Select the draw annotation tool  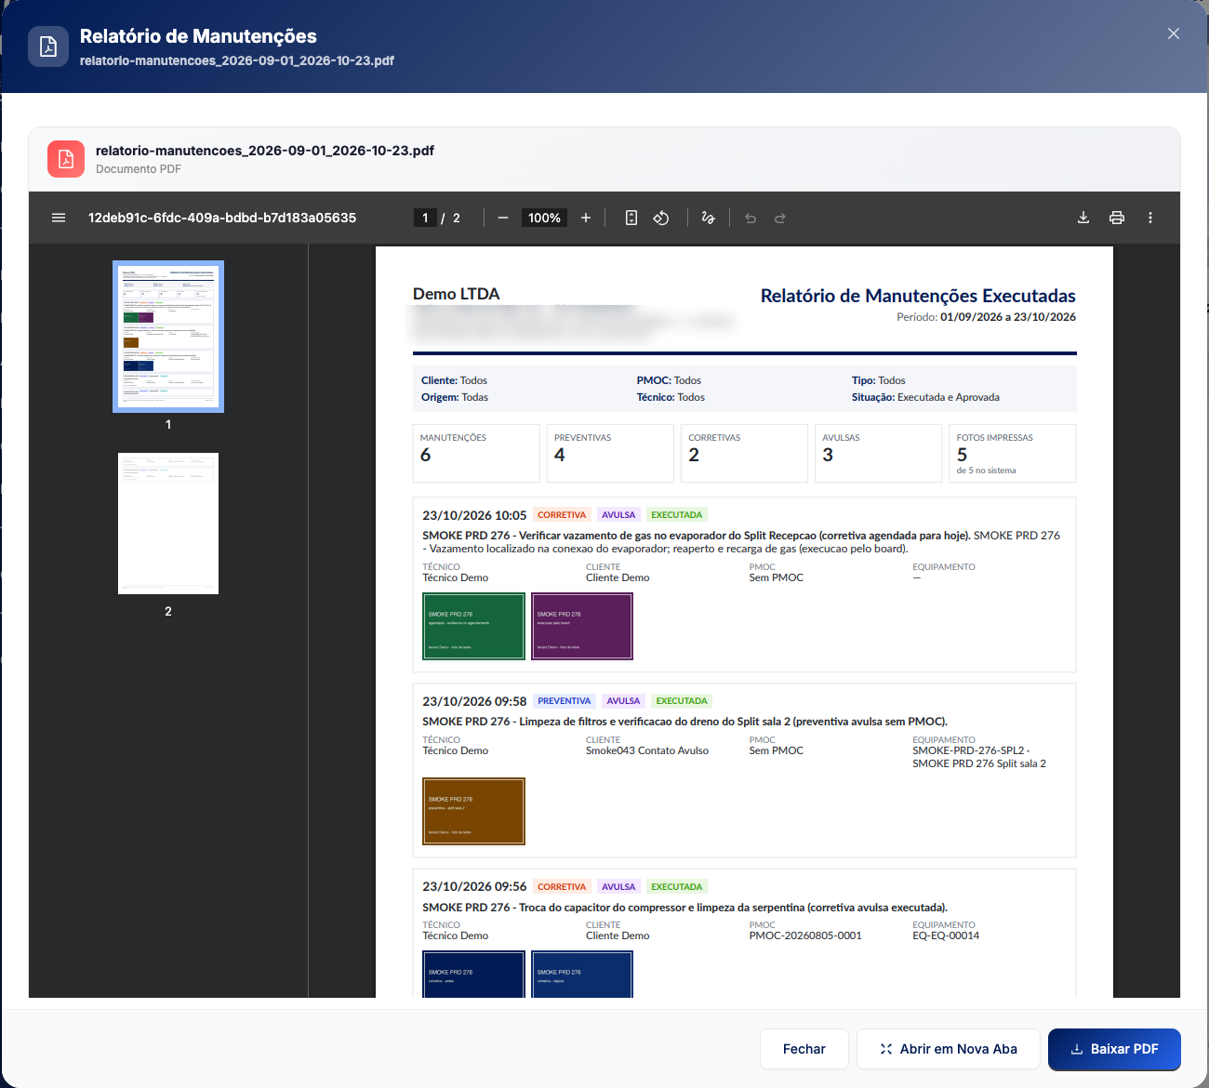(x=709, y=218)
